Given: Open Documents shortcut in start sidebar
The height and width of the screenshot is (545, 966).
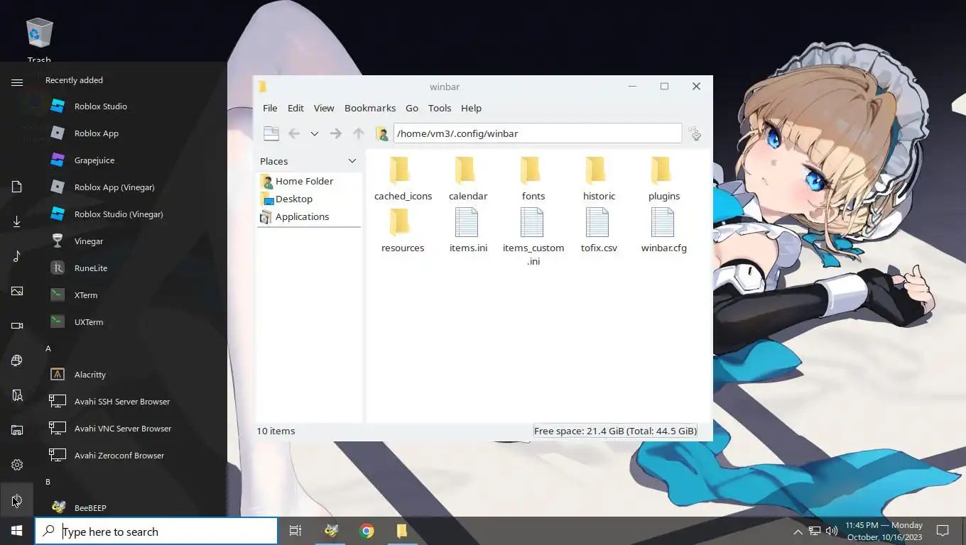Looking at the screenshot, I should tap(17, 187).
